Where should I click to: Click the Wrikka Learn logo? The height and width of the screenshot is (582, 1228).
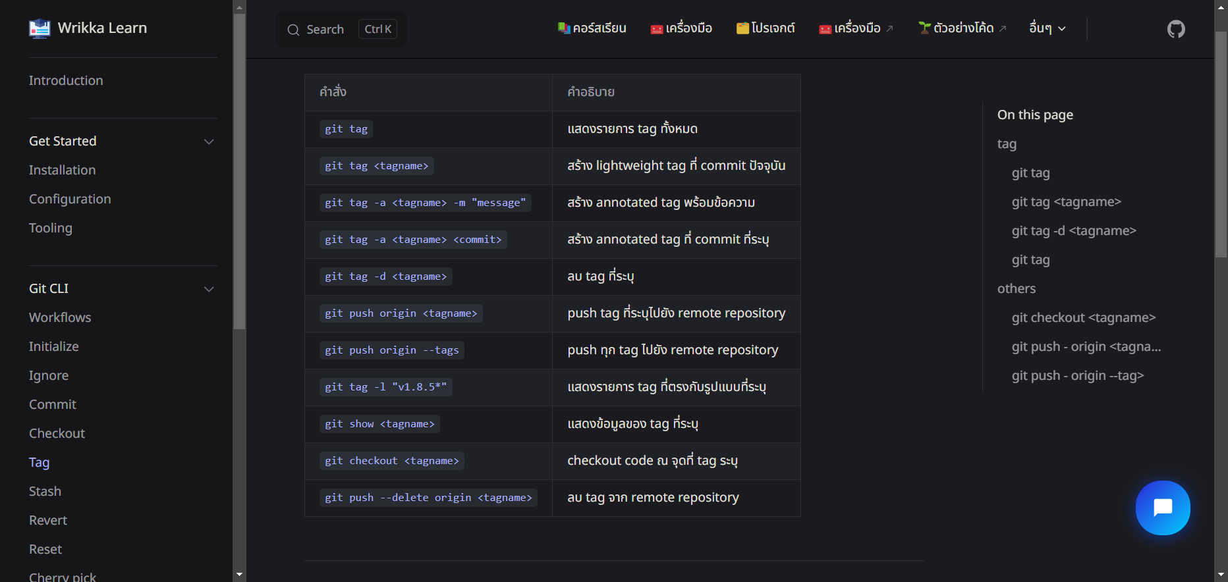point(40,28)
